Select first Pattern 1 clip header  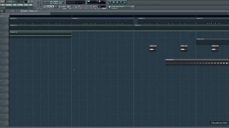point(40,18)
